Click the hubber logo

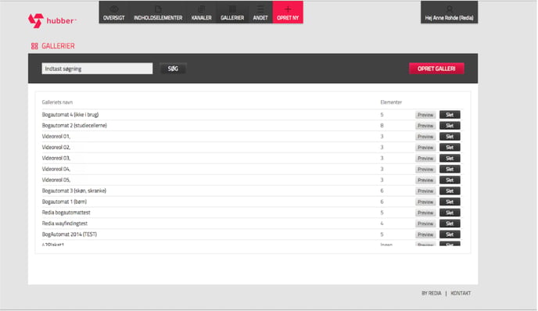(52, 20)
